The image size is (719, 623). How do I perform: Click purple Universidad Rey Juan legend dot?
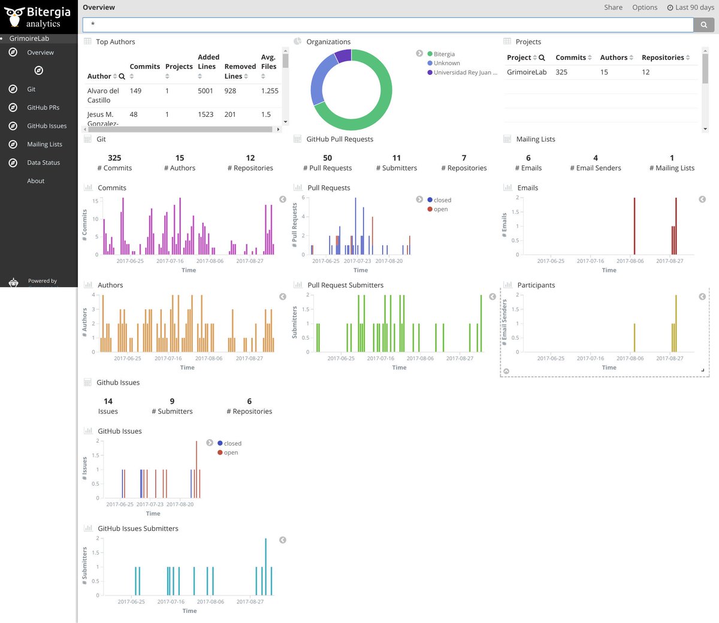(x=430, y=72)
